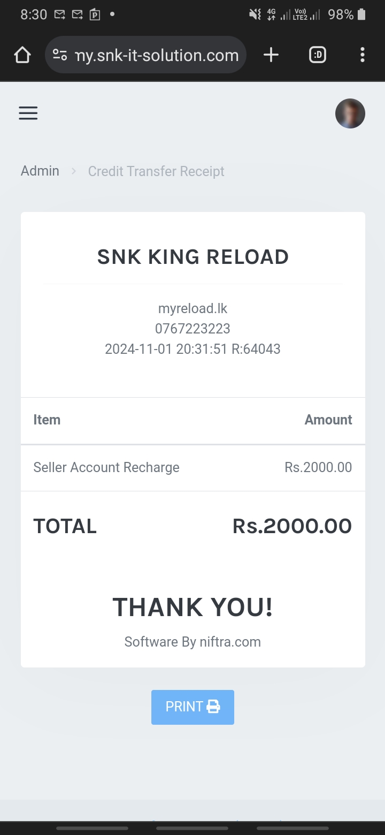Click the printer icon on PRINT button

[x=213, y=707]
